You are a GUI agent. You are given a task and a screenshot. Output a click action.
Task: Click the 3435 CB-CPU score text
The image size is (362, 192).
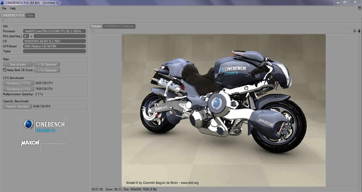point(44,83)
